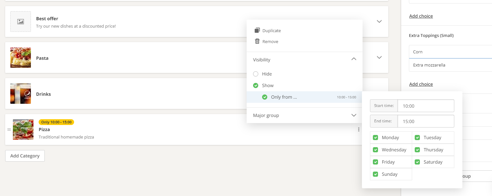Select the Show visibility radio option
Image resolution: width=492 pixels, height=196 pixels.
pyautogui.click(x=256, y=85)
